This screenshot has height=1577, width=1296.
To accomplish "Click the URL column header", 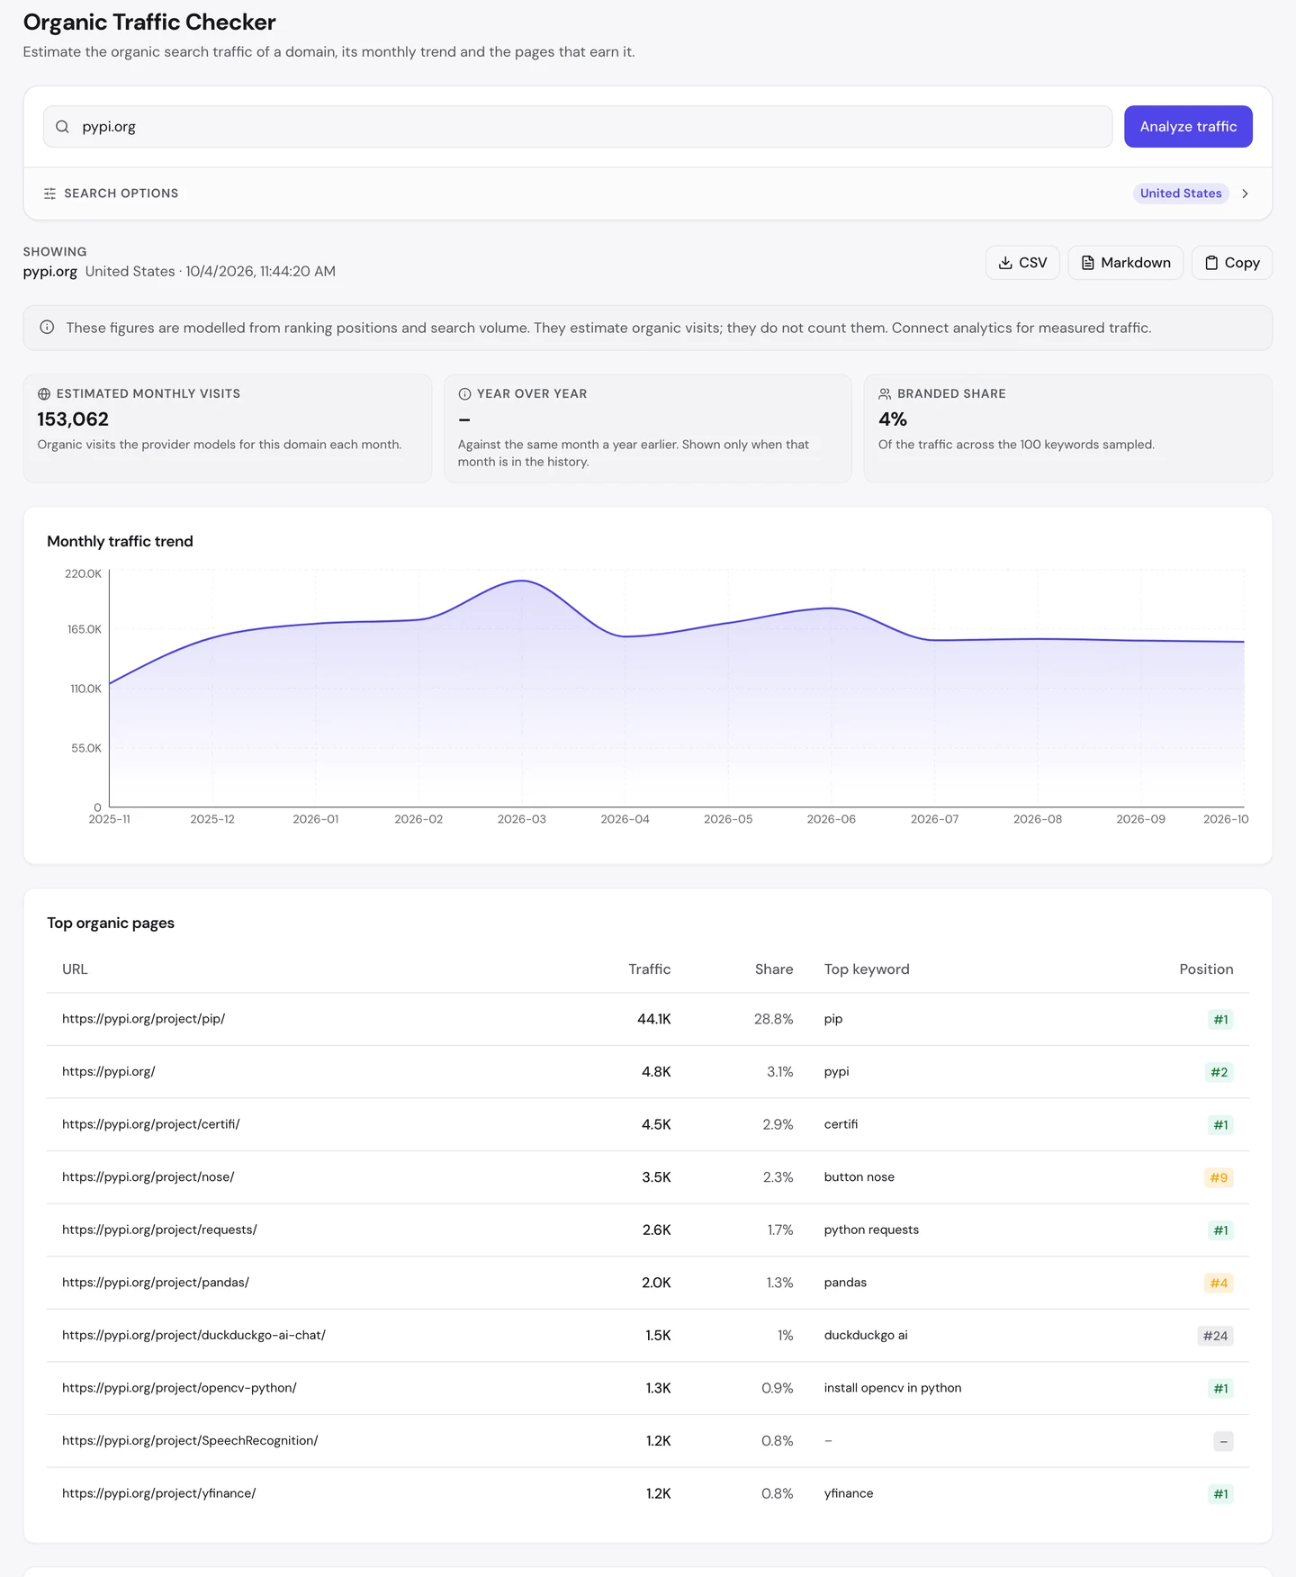I will pos(75,969).
